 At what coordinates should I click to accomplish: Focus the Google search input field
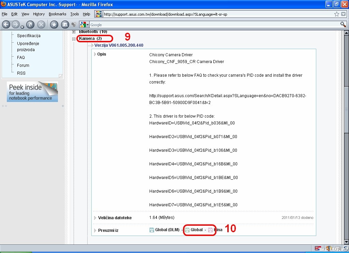214,25
